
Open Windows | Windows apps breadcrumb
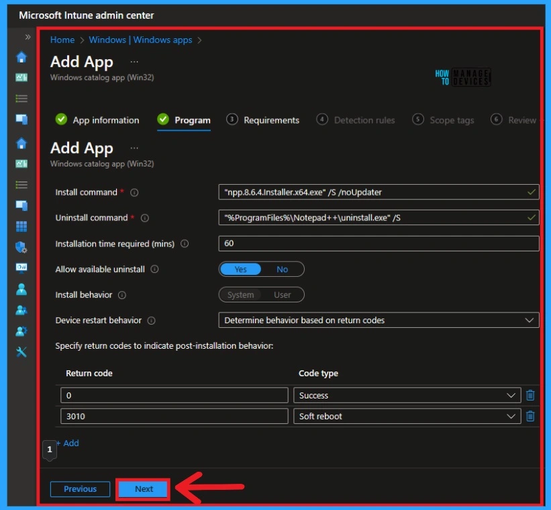tap(140, 40)
